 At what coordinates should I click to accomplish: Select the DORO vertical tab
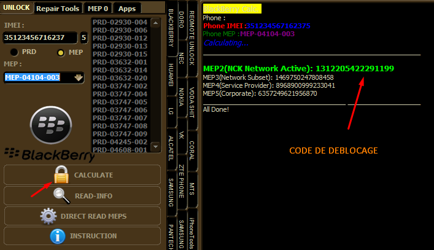(x=181, y=20)
